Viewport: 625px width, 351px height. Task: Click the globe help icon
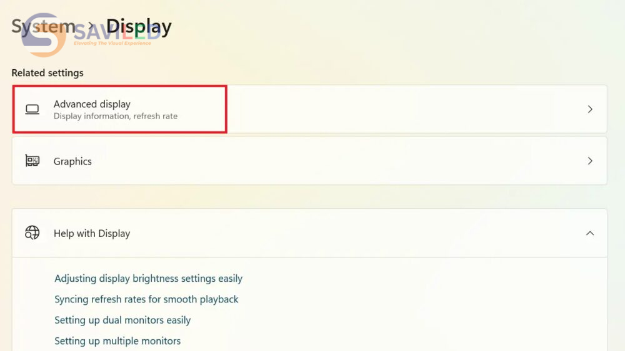tap(32, 233)
